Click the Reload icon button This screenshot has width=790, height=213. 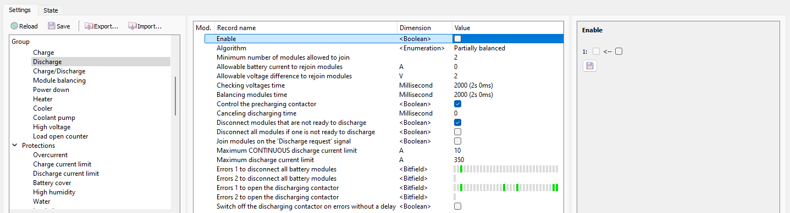[x=24, y=26]
